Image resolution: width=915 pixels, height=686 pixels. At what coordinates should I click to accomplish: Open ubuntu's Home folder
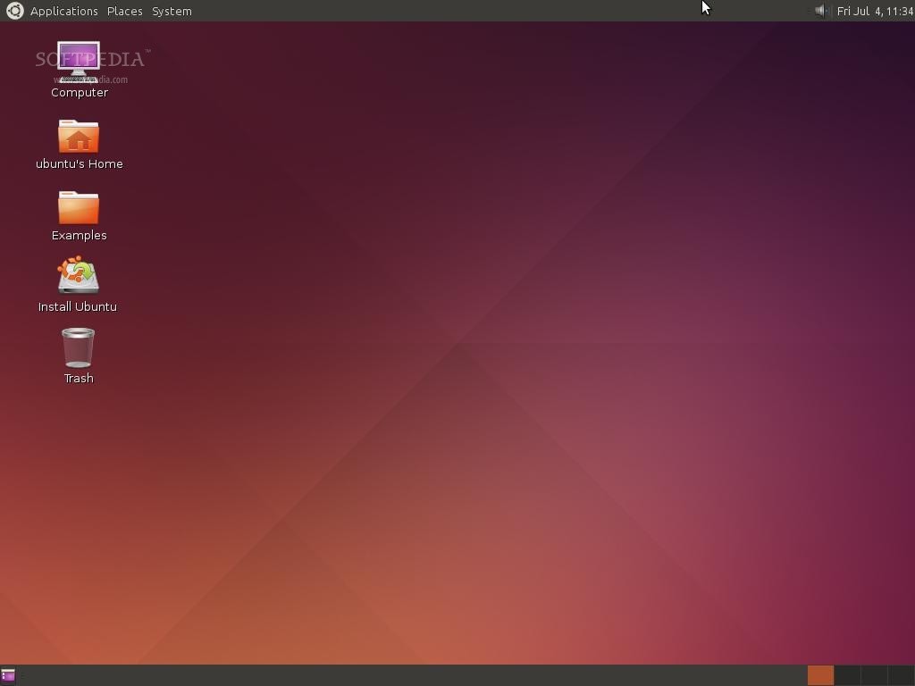[x=79, y=138]
